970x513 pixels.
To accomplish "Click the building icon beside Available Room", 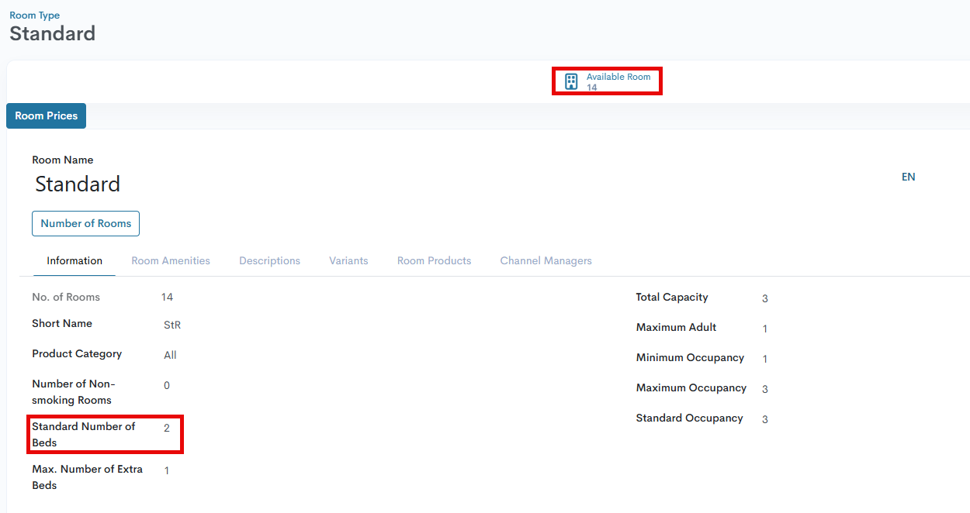I will [x=571, y=82].
